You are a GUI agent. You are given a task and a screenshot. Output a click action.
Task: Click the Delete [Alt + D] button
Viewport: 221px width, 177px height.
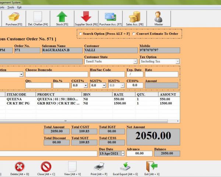[20, 167]
